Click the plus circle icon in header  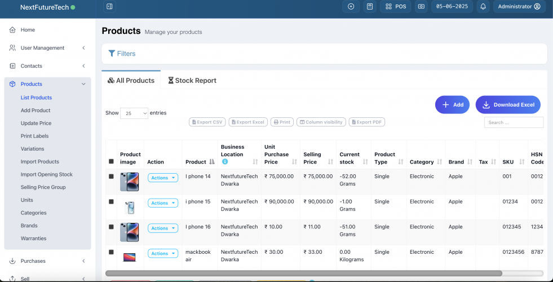point(351,6)
